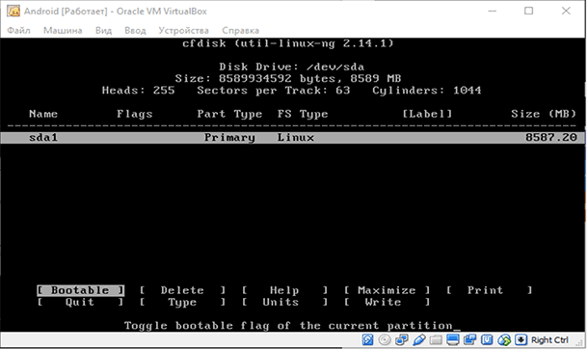The height and width of the screenshot is (350, 588).
Task: Select the Bootable option in cfdisk
Action: [x=80, y=290]
